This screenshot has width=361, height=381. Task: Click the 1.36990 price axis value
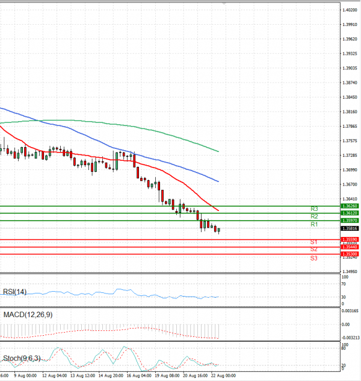[350, 170]
